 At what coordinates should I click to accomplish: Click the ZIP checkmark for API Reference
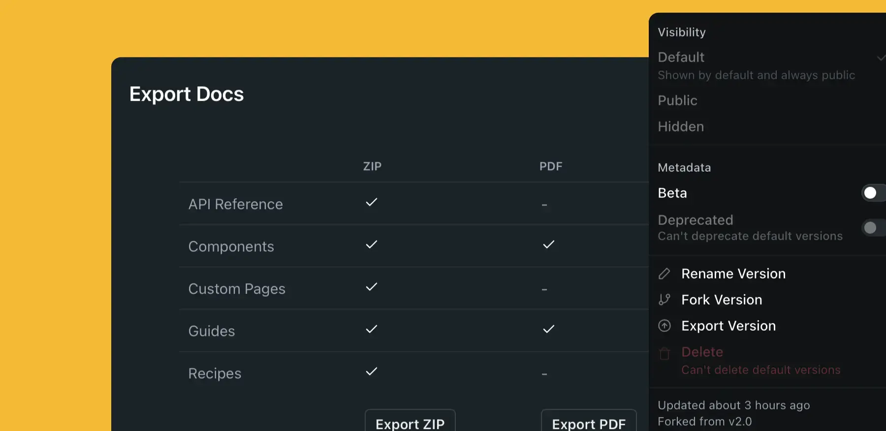coord(372,202)
